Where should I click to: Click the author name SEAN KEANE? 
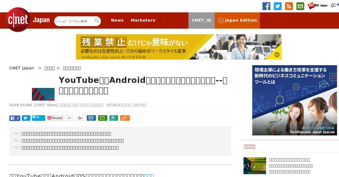[x=21, y=105]
